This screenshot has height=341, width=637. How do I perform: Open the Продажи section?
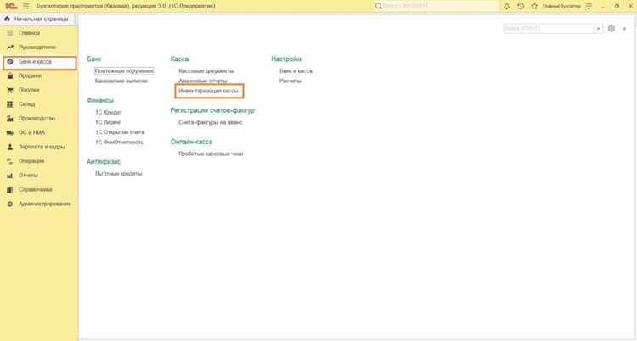click(x=30, y=75)
